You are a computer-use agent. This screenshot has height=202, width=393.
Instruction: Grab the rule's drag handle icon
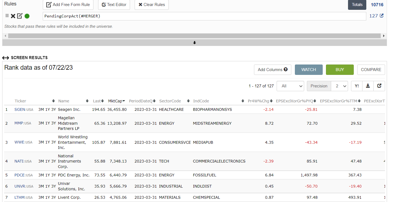pyautogui.click(x=7, y=16)
